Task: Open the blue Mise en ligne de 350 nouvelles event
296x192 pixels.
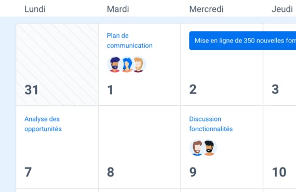Action: point(243,40)
